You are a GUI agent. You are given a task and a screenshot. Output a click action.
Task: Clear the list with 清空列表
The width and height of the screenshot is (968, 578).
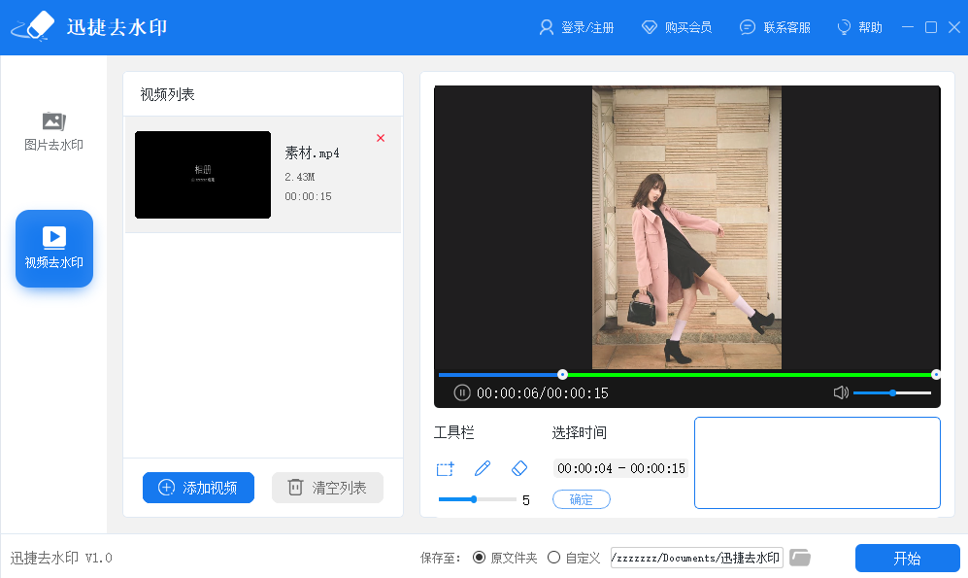click(327, 488)
